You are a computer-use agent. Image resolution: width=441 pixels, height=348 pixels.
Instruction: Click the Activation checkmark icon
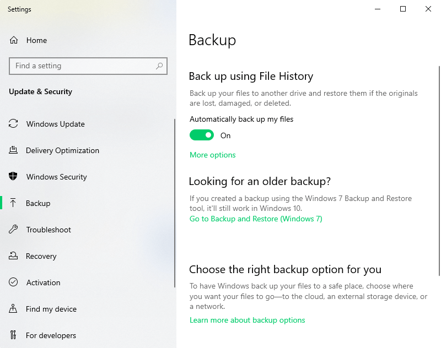pos(14,282)
